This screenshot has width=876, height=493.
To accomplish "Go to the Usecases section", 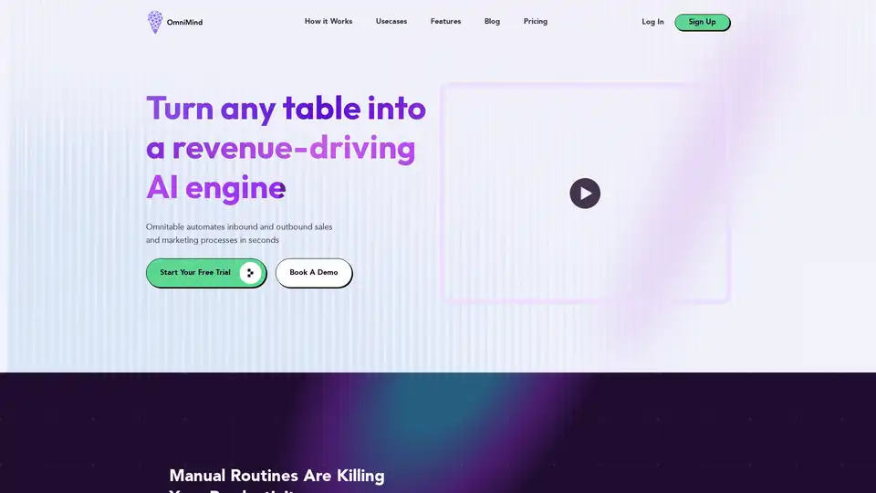I will (x=391, y=21).
